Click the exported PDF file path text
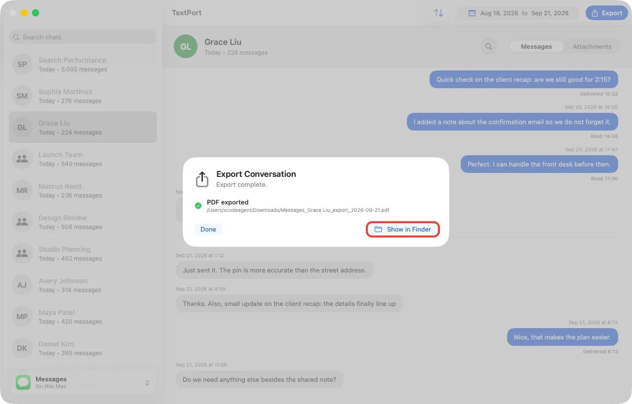The width and height of the screenshot is (632, 404). click(298, 210)
